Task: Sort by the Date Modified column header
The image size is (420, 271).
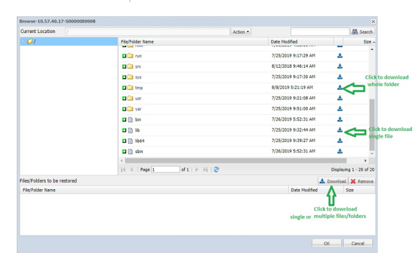Action: point(301,42)
